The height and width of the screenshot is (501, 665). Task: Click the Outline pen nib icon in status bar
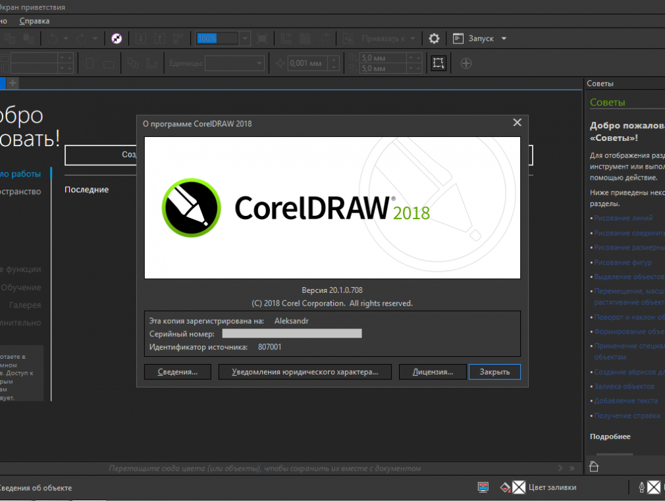pyautogui.click(x=642, y=487)
